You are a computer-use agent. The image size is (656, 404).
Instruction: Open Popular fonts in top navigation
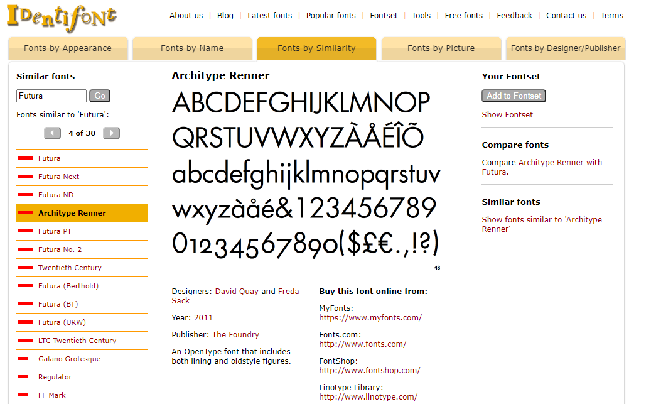coord(331,16)
